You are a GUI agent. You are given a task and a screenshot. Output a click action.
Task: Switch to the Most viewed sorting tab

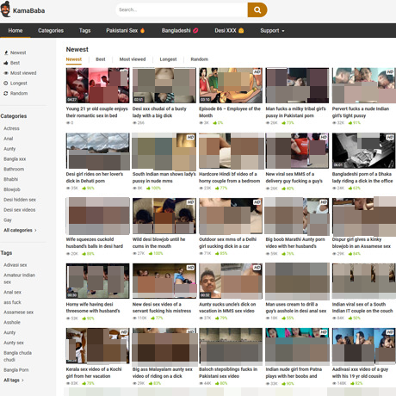tap(133, 59)
